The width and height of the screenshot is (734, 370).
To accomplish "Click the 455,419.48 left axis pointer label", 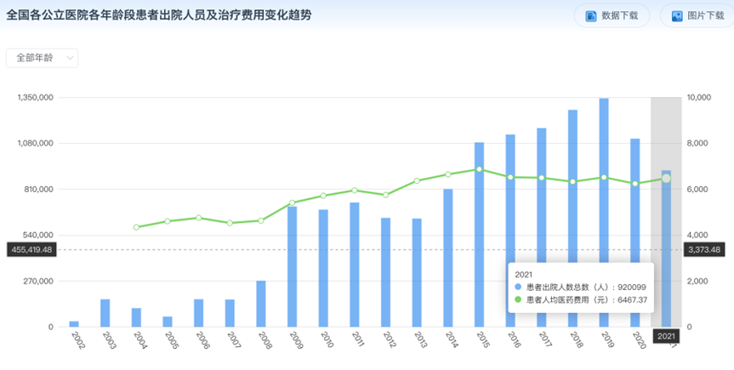I will tap(31, 249).
